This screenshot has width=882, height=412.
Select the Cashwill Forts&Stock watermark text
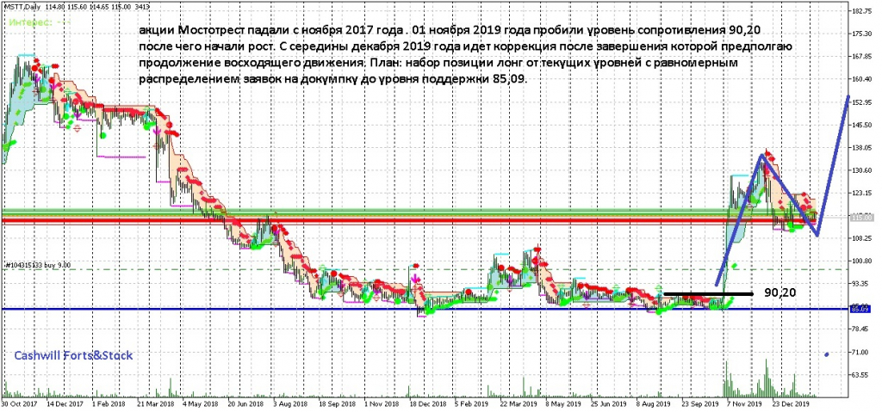[73, 355]
